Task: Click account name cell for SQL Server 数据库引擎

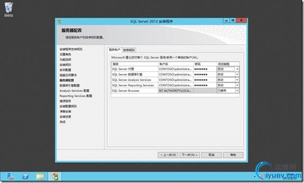Action: pyautogui.click(x=176, y=74)
